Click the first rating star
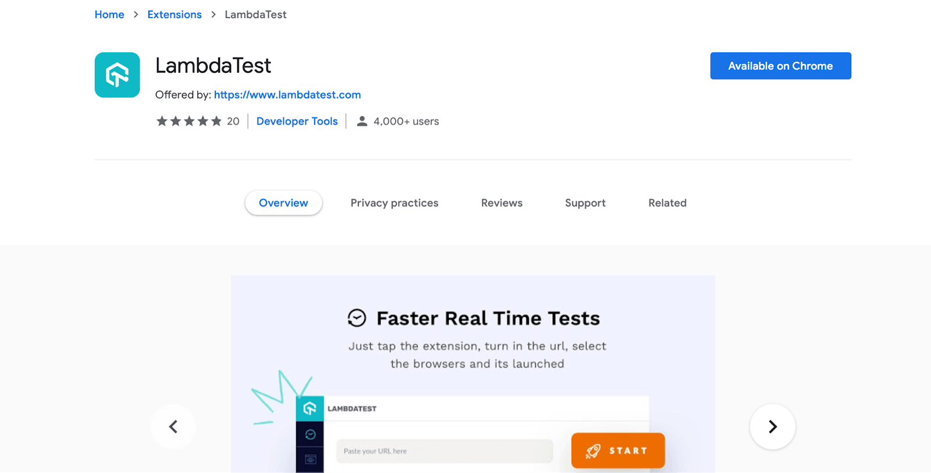 tap(162, 121)
